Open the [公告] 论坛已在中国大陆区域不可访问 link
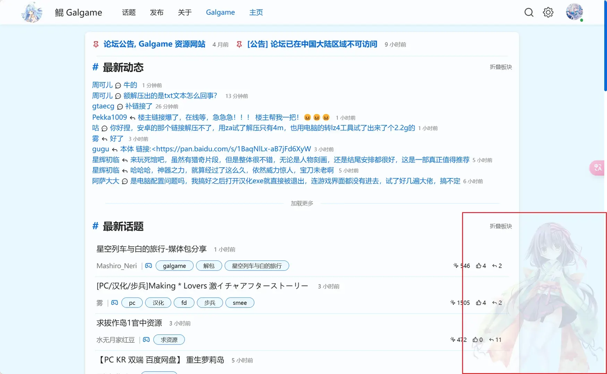The height and width of the screenshot is (374, 607). (312, 44)
